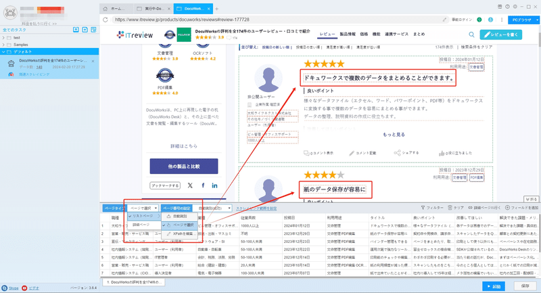Click the blue circular toolbar icon

coord(491,20)
